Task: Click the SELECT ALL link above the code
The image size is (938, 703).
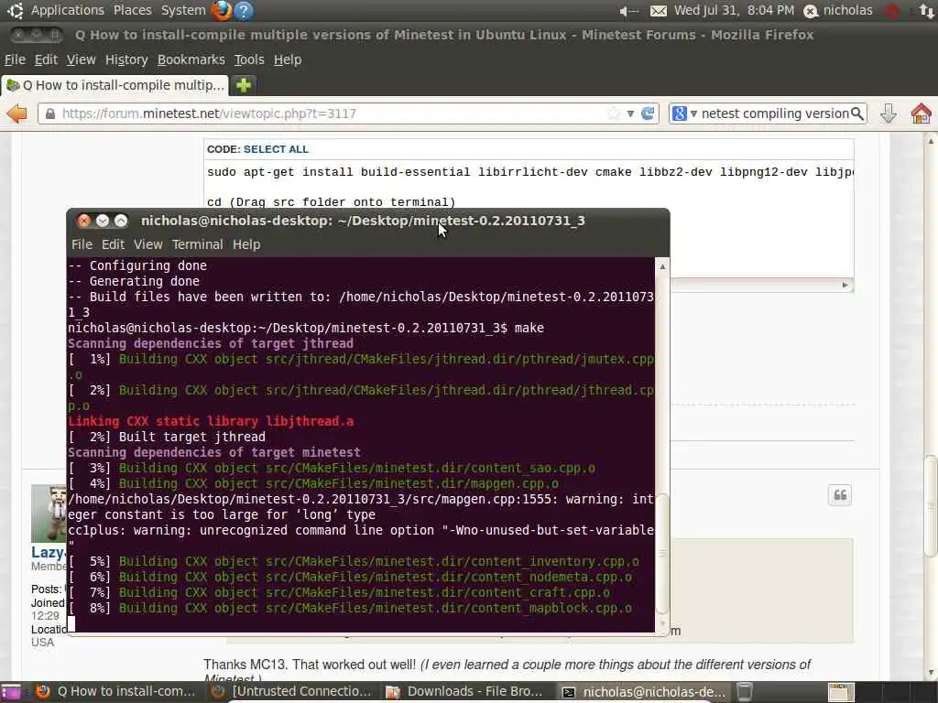Action: 276,149
